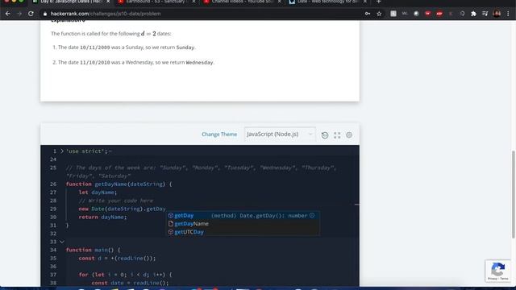Click the AdBlock Plus ABP extension icon
516x290 pixels.
(x=439, y=14)
